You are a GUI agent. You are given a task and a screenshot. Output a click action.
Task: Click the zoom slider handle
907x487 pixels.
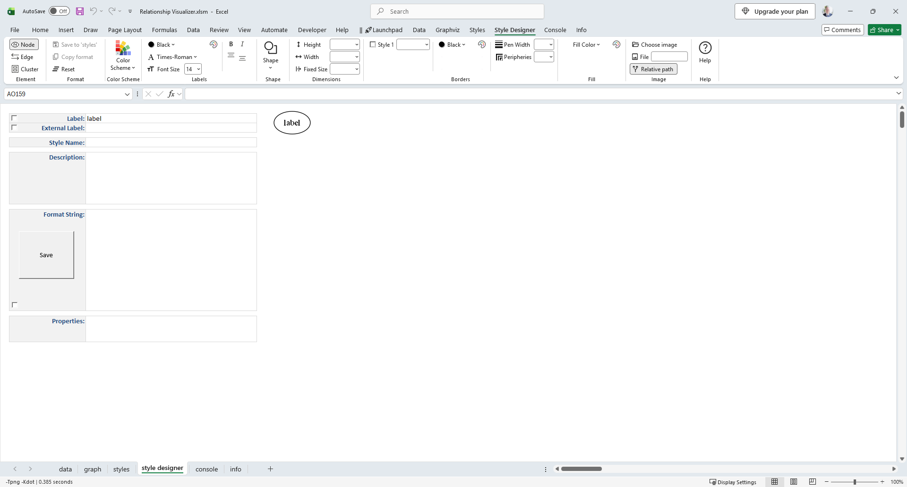[855, 482]
